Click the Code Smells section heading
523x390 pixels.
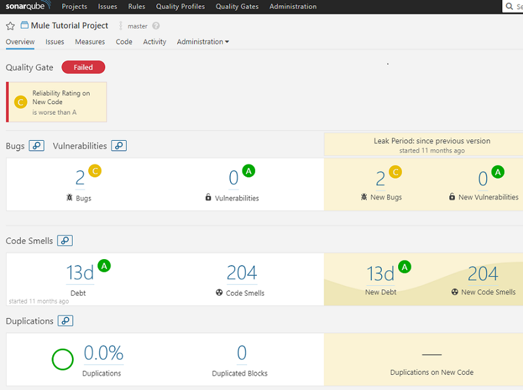pos(29,241)
